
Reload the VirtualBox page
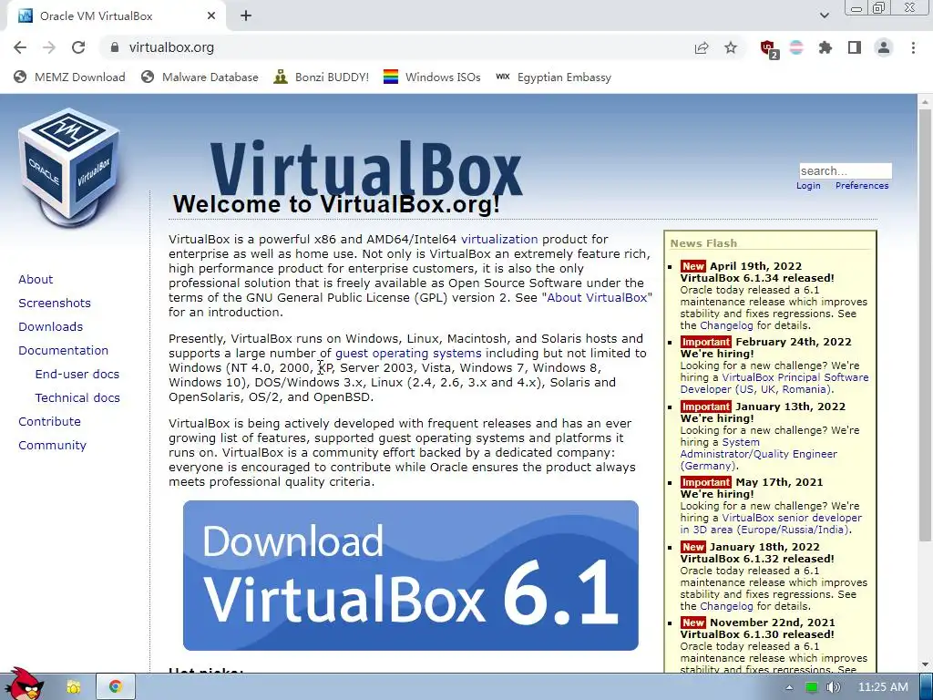(78, 47)
